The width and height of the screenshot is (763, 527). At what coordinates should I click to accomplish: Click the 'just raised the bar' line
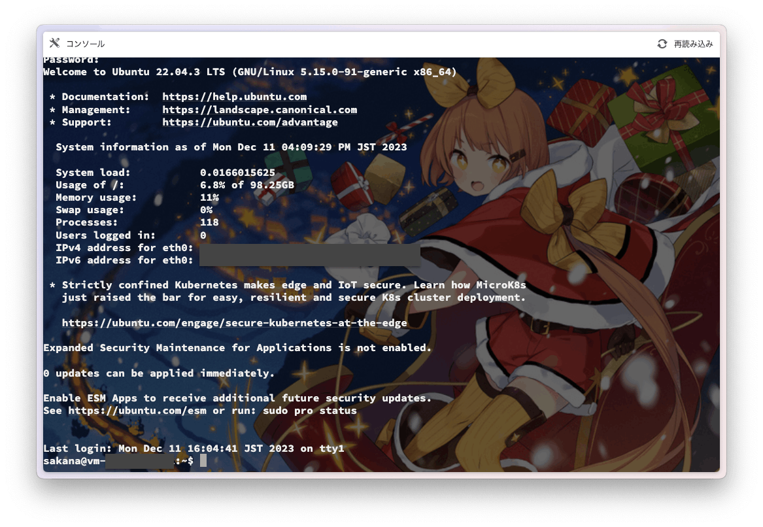click(294, 297)
